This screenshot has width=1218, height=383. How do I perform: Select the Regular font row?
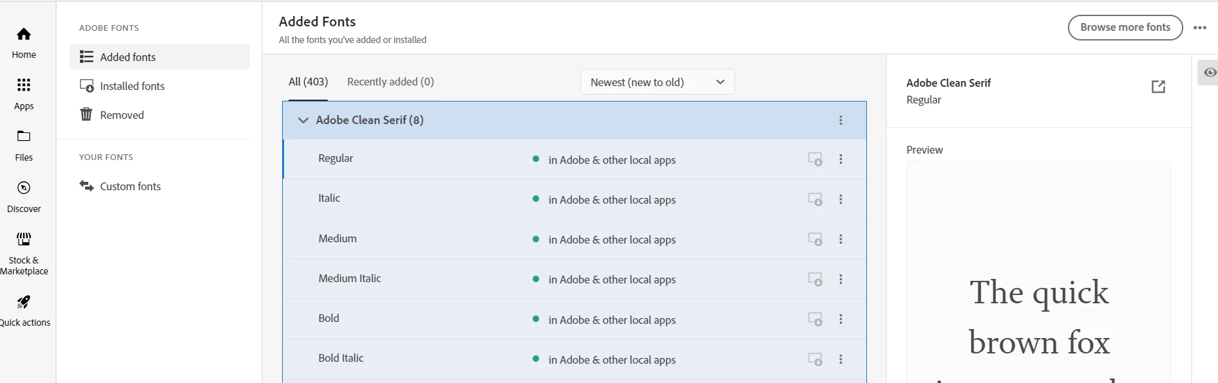point(575,159)
